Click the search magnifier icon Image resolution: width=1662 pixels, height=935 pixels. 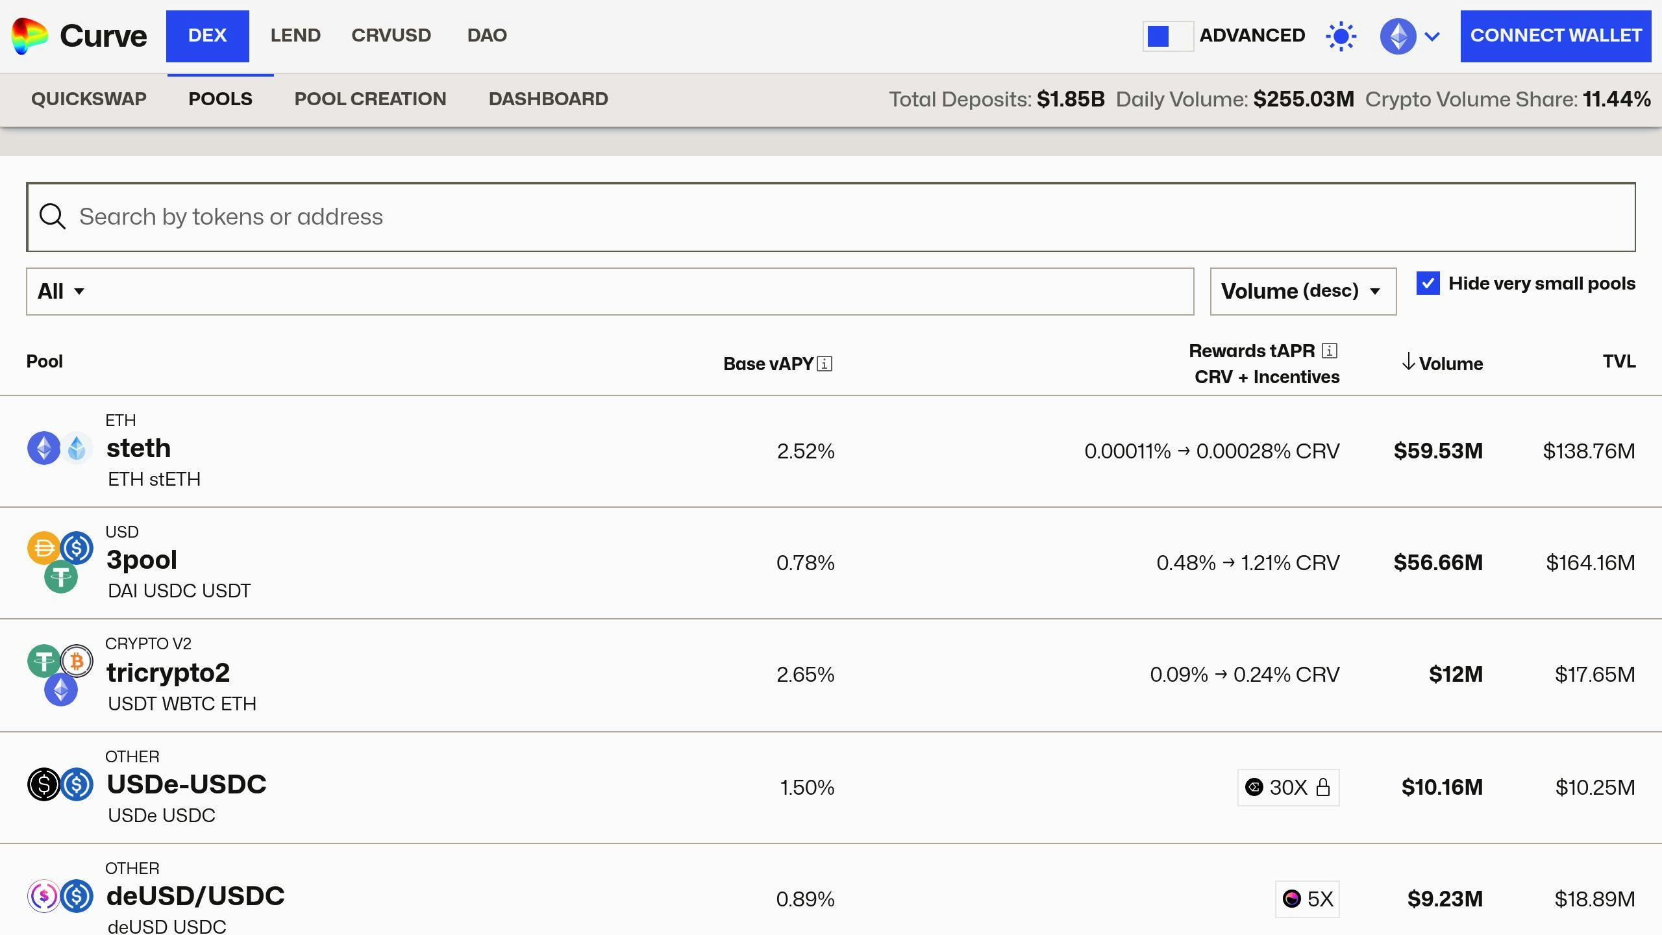(53, 216)
